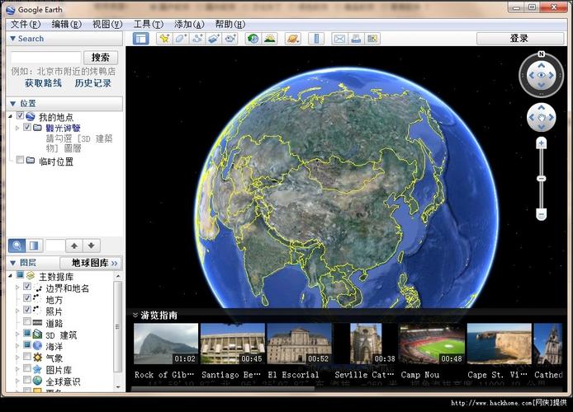Image resolution: width=573 pixels, height=412 pixels.
Task: Toggle the 我的地点 checkbox
Action: [x=21, y=116]
